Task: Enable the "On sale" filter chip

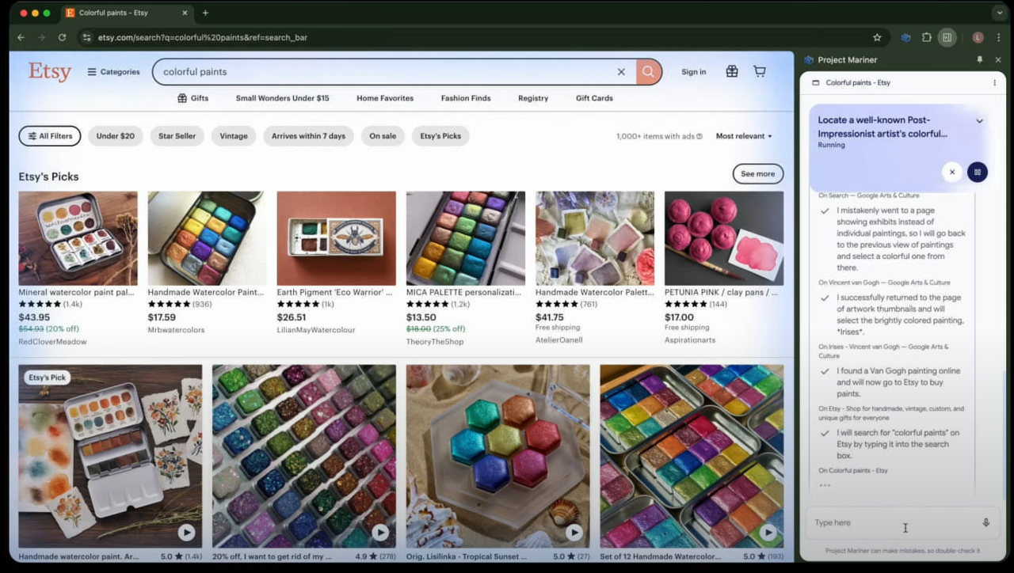Action: click(x=382, y=136)
